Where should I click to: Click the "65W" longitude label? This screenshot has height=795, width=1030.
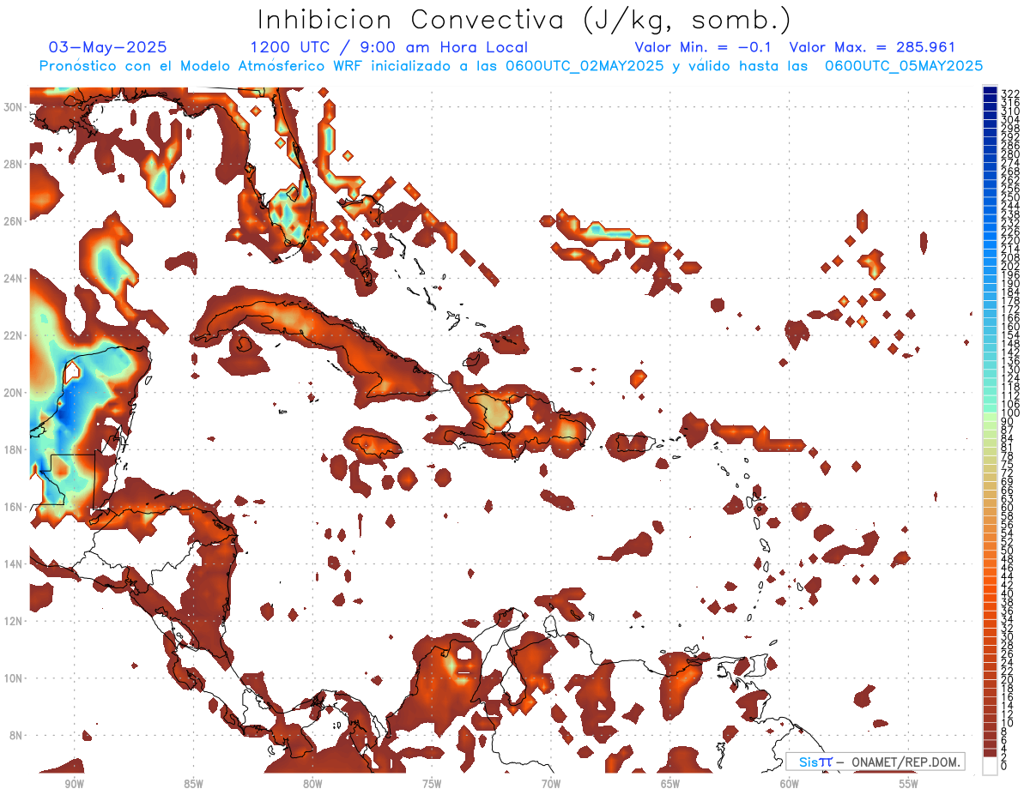tap(670, 784)
